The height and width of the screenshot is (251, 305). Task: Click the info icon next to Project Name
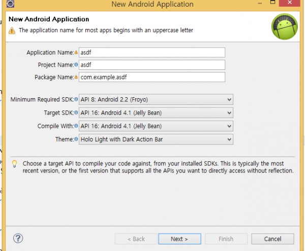pos(76,65)
